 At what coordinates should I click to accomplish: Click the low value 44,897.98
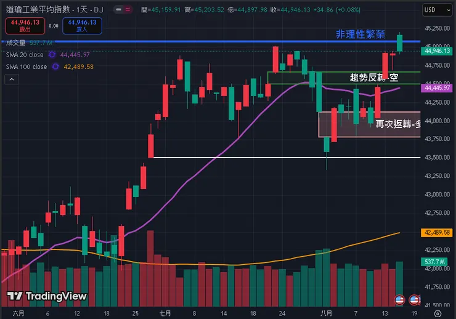click(x=252, y=10)
